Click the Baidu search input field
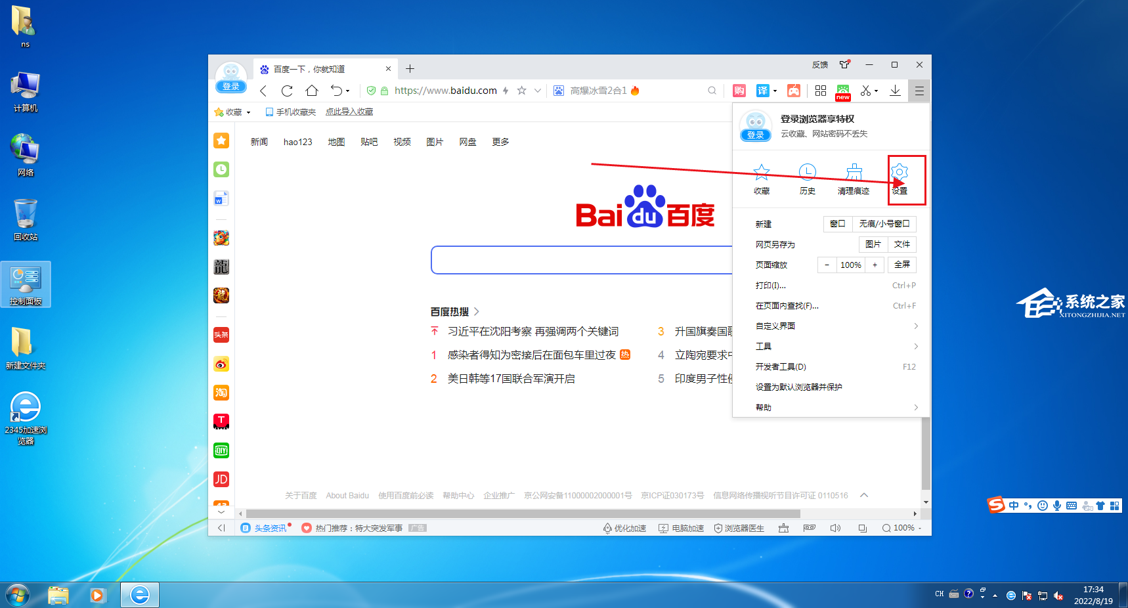 pyautogui.click(x=582, y=260)
